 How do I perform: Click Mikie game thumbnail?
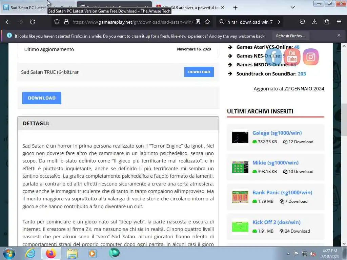pyautogui.click(x=240, y=167)
